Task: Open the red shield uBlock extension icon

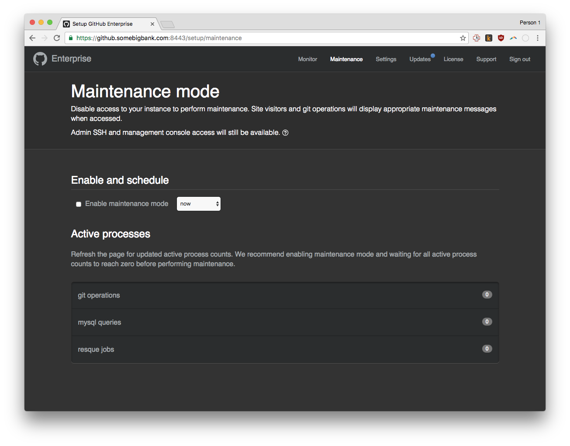Action: point(501,38)
